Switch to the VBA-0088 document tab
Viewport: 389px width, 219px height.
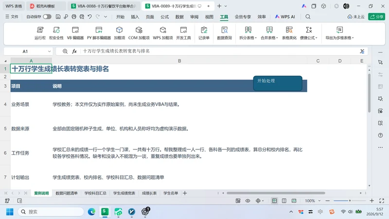pos(104,6)
